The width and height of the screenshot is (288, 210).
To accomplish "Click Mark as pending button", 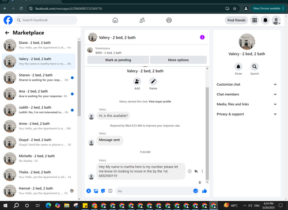I will [x=118, y=60].
